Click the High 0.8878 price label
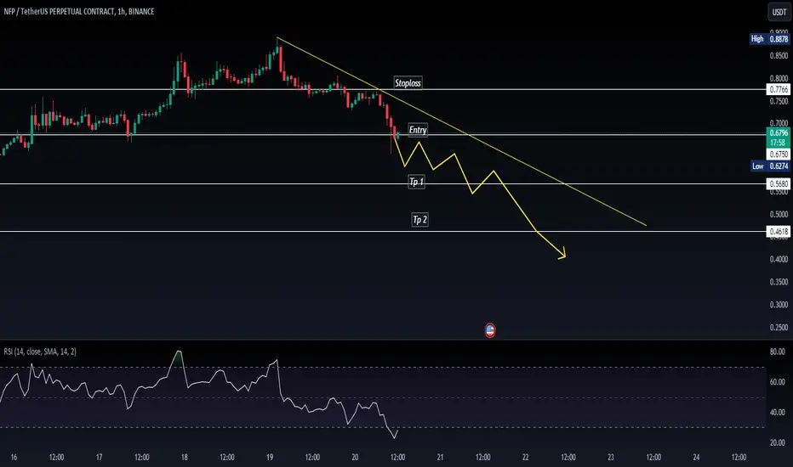The width and height of the screenshot is (793, 467). coord(769,39)
